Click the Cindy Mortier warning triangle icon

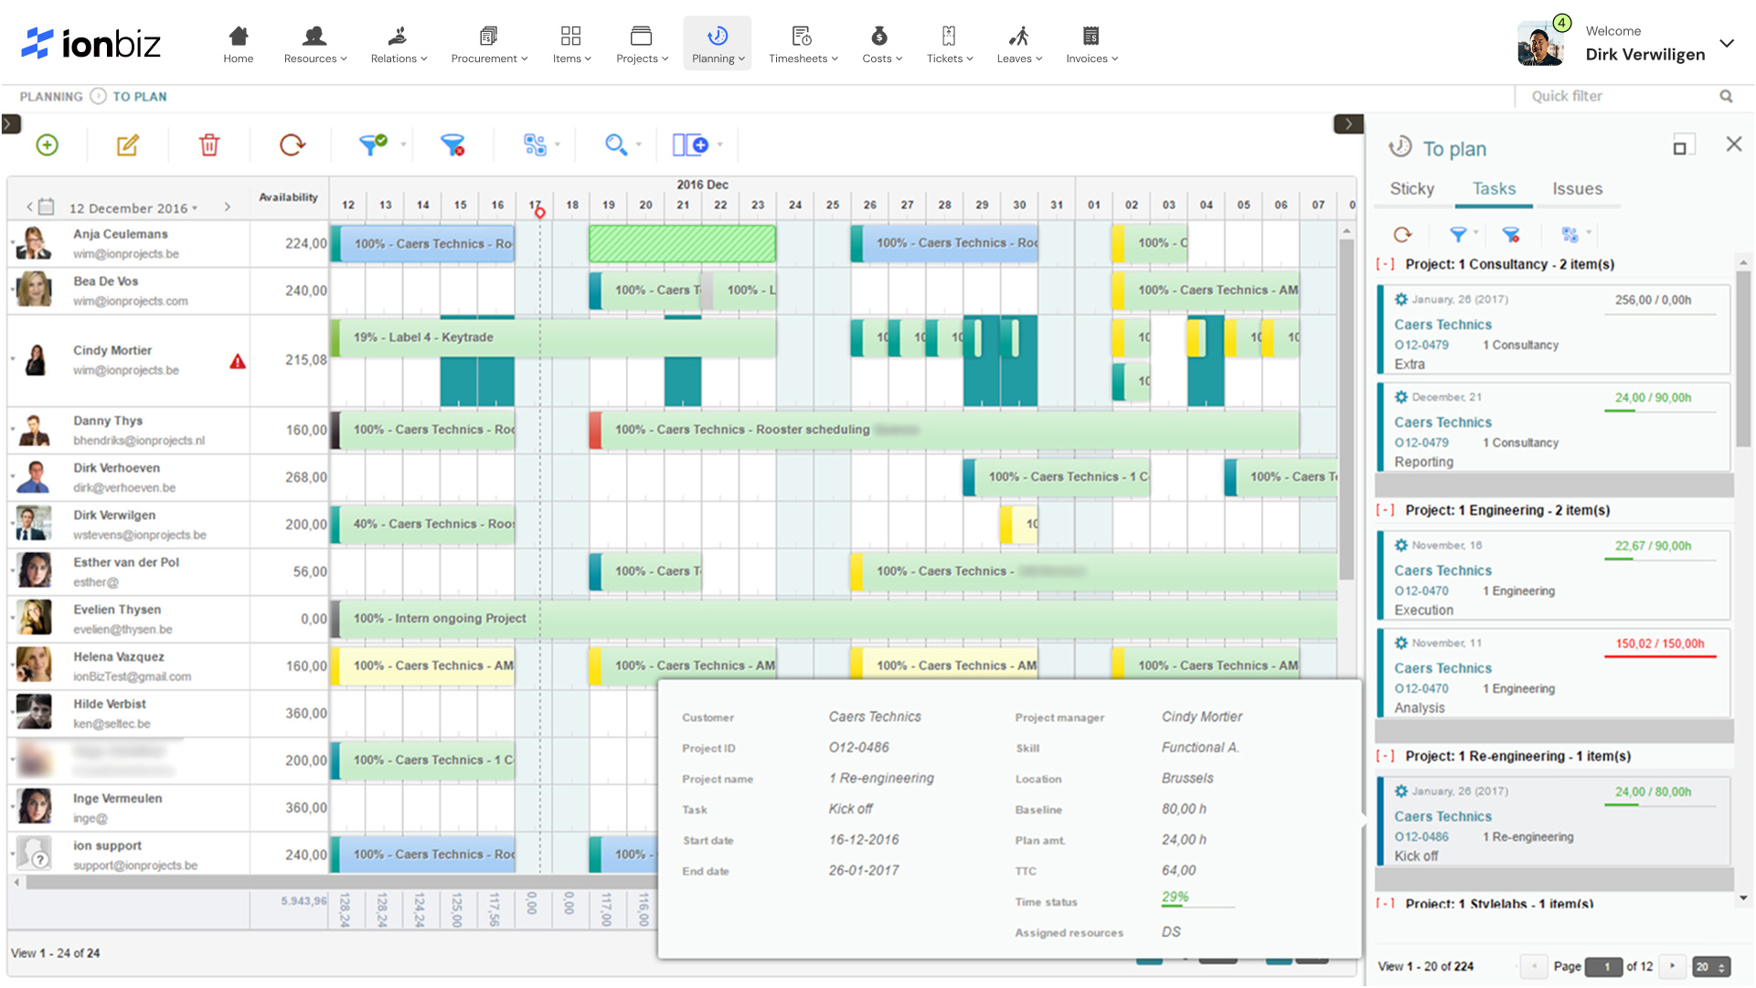pyautogui.click(x=238, y=362)
